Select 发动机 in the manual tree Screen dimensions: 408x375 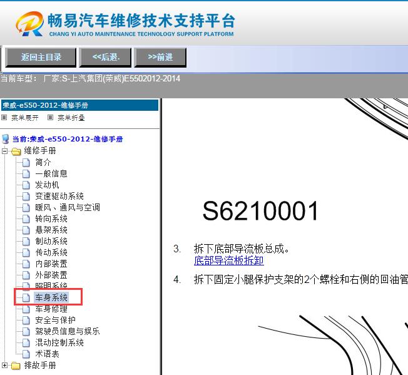47,185
